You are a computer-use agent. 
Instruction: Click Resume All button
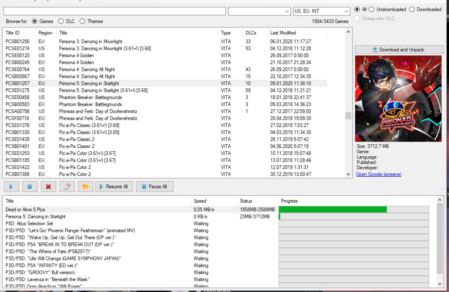[x=114, y=186]
